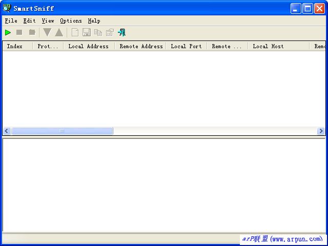Image resolution: width=328 pixels, height=246 pixels.
Task: Open the Help menu
Action: coord(94,20)
